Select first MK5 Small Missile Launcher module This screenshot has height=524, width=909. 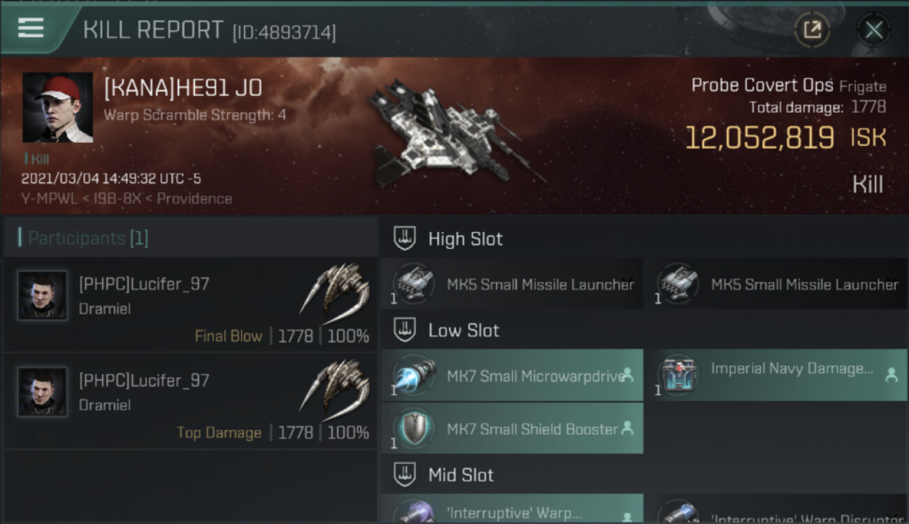512,284
